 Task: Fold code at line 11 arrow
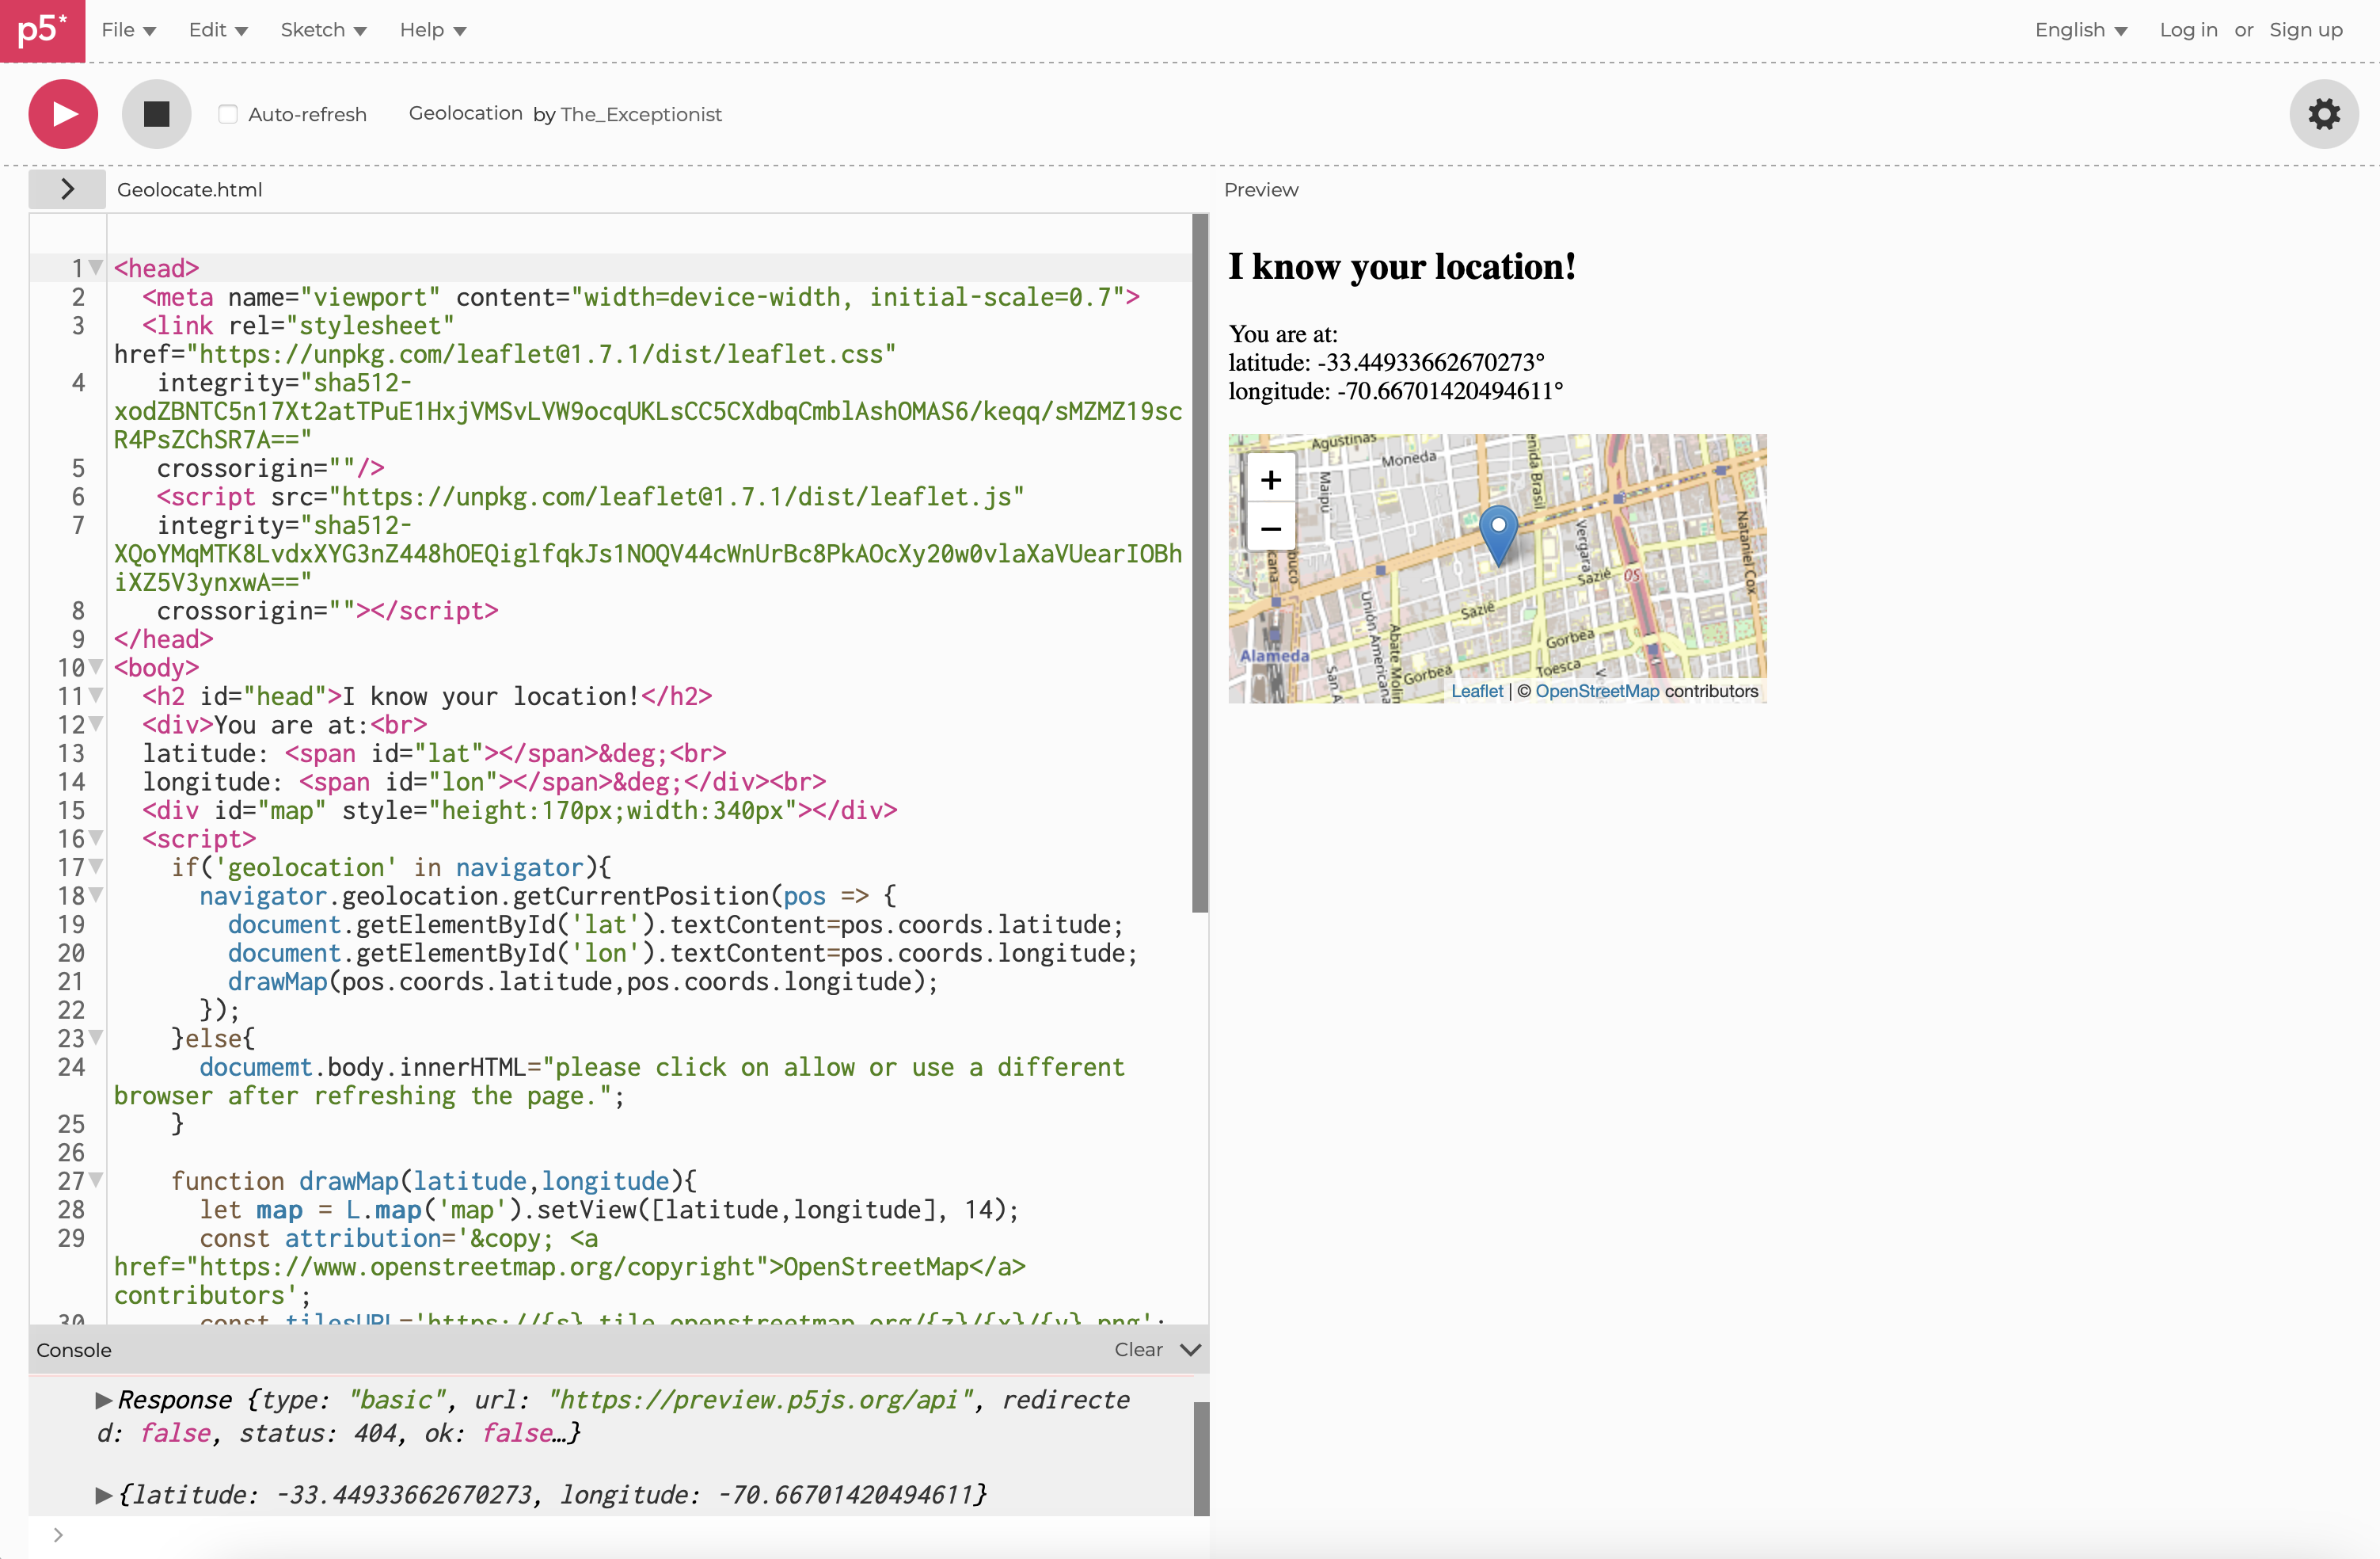pos(95,695)
